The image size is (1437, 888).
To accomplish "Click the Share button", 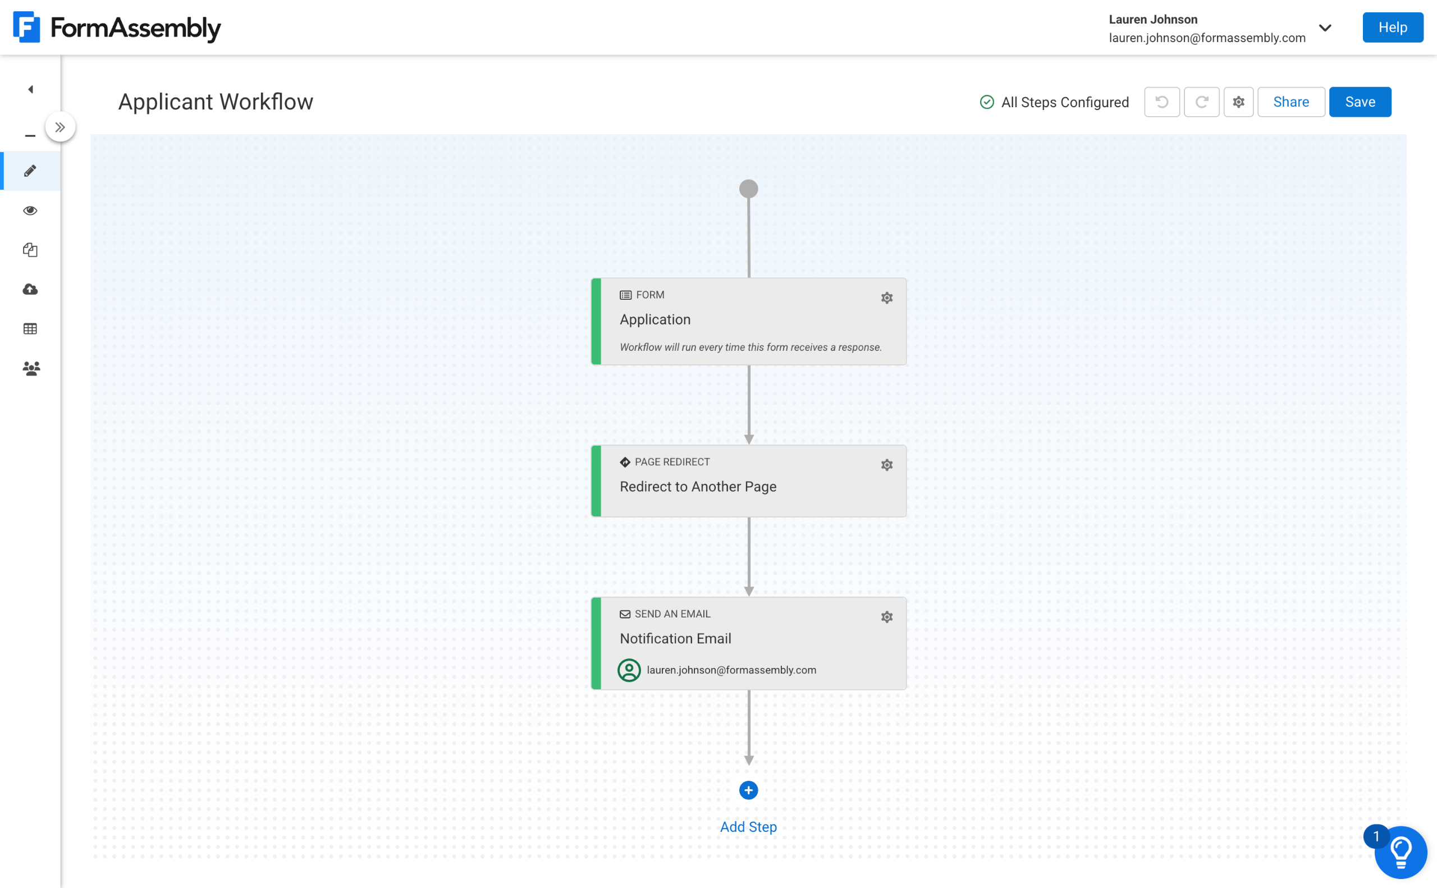I will pyautogui.click(x=1291, y=102).
